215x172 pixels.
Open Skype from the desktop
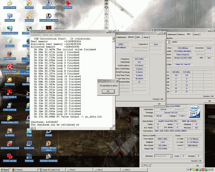tap(29, 132)
